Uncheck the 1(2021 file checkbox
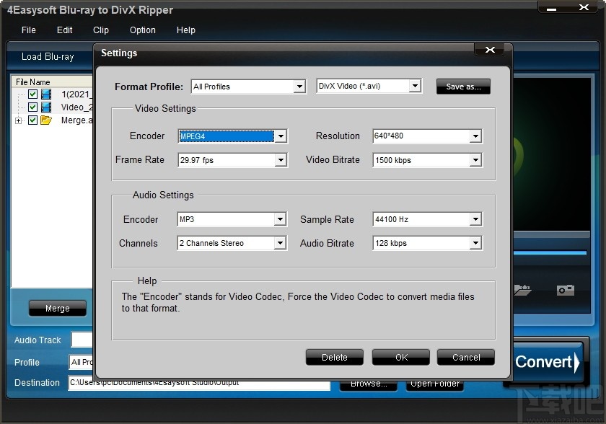 click(33, 94)
